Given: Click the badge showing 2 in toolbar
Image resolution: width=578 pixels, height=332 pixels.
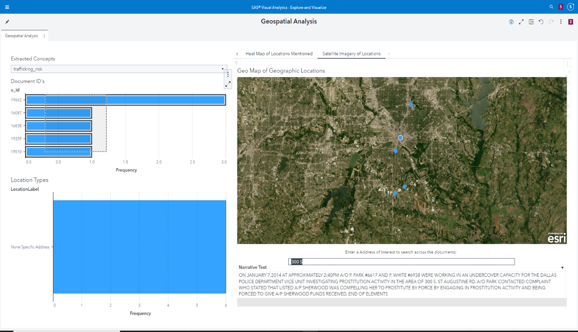Looking at the screenshot, I should (571, 22).
